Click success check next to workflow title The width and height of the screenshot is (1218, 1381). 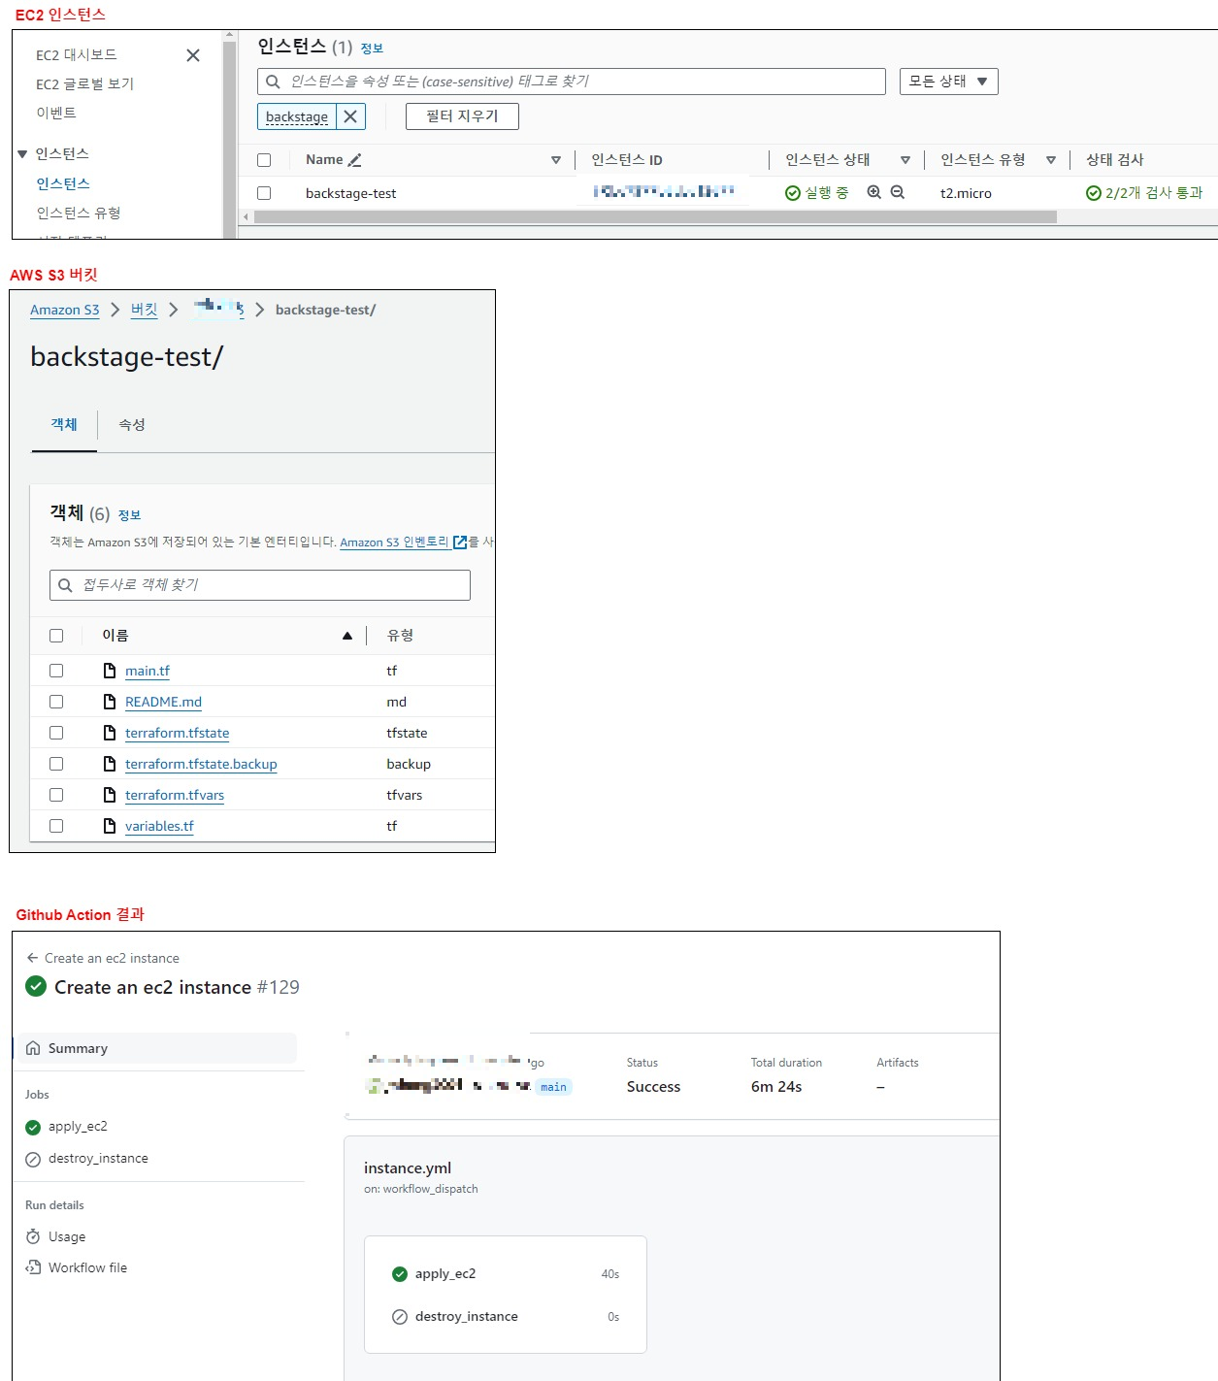(36, 986)
